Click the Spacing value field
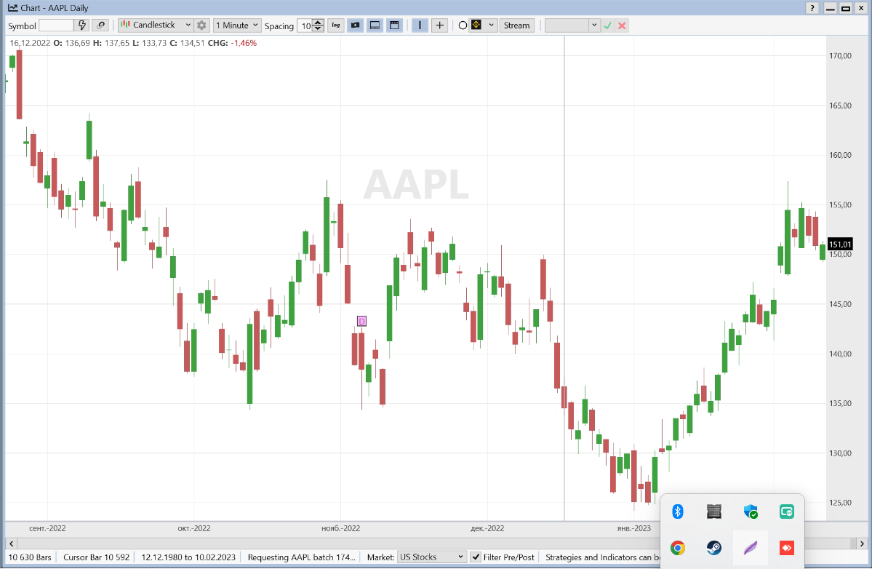 (305, 25)
